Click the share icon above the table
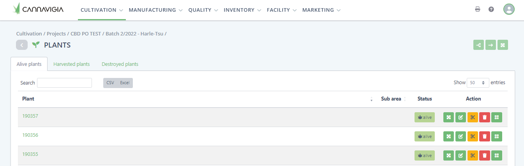Image resolution: width=524 pixels, height=166 pixels. (478, 45)
